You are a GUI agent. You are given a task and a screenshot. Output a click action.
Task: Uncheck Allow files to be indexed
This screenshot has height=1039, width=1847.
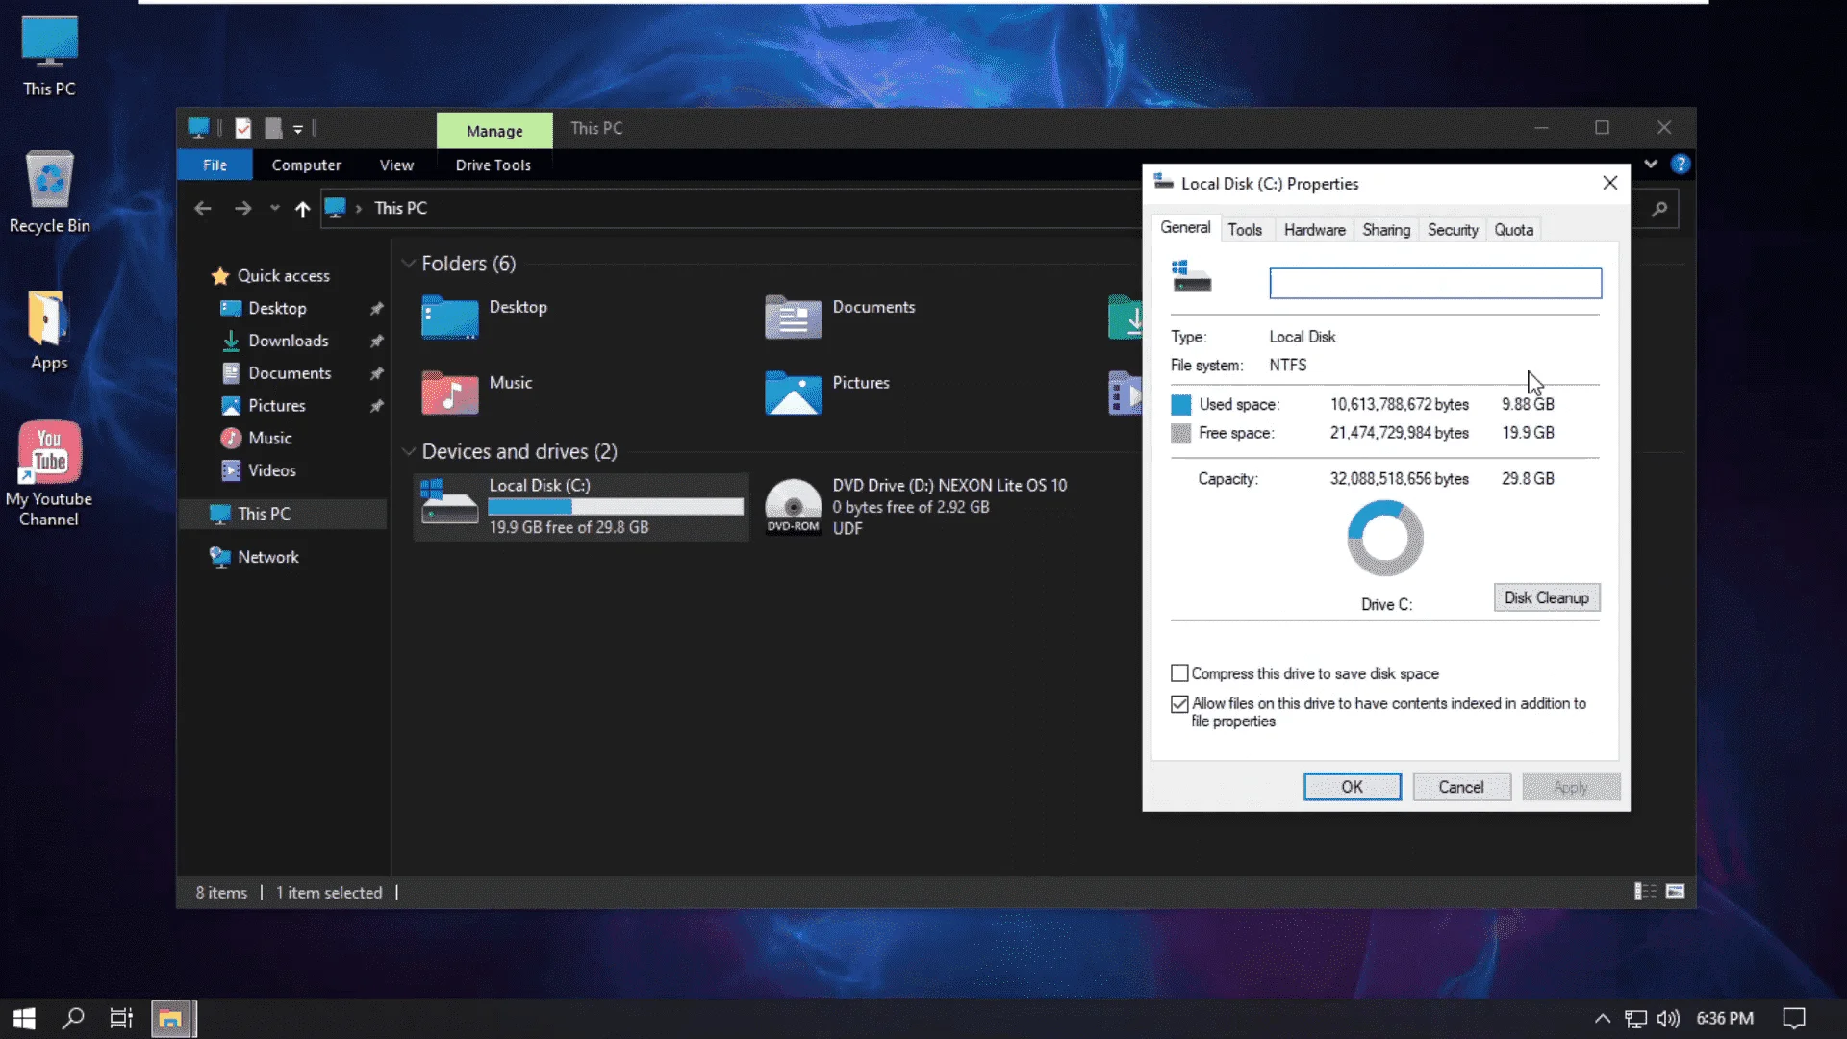(x=1179, y=704)
